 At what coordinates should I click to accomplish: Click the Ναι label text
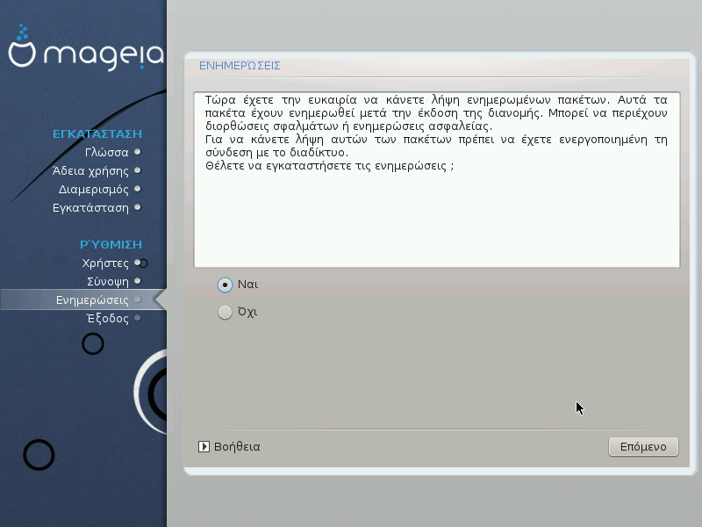pyautogui.click(x=247, y=285)
